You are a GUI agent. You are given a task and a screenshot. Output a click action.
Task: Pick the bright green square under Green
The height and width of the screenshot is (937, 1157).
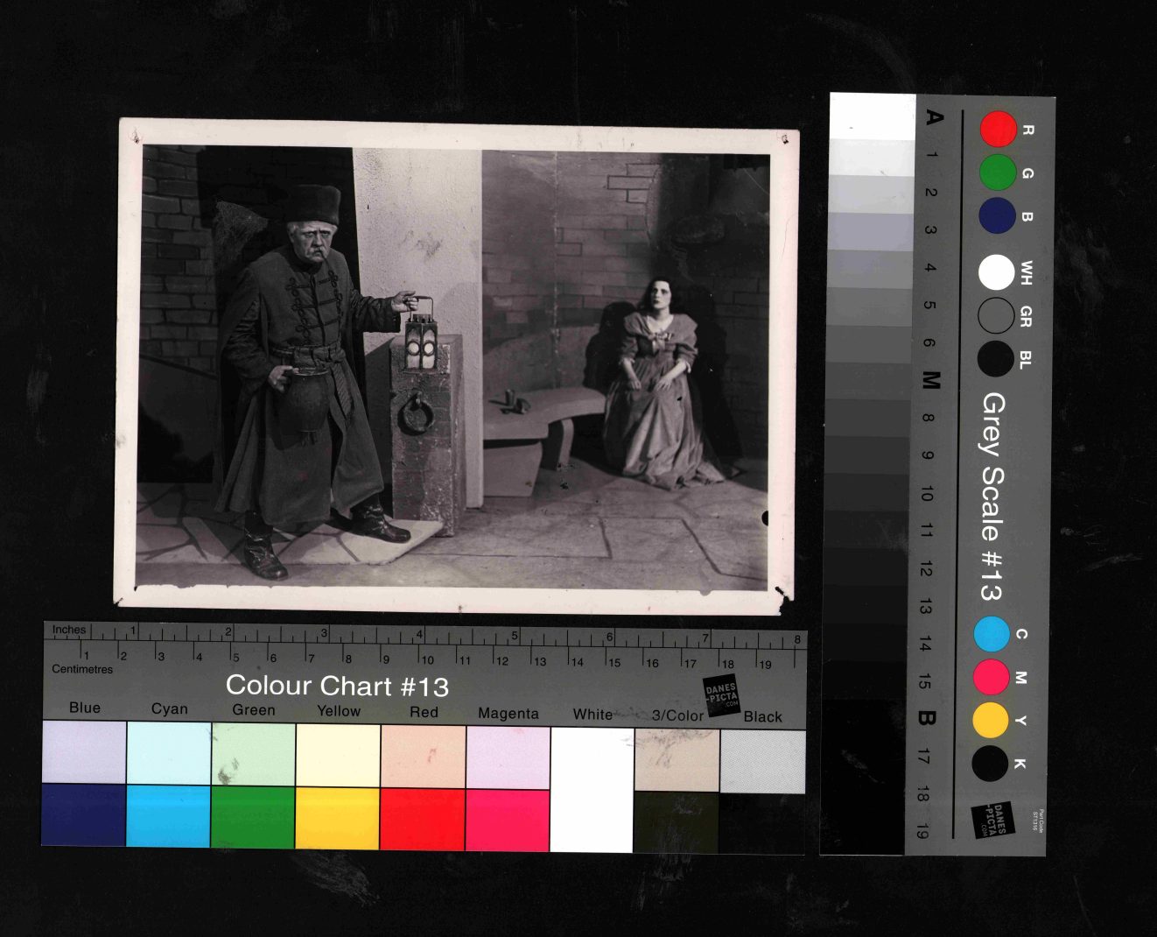point(253,816)
